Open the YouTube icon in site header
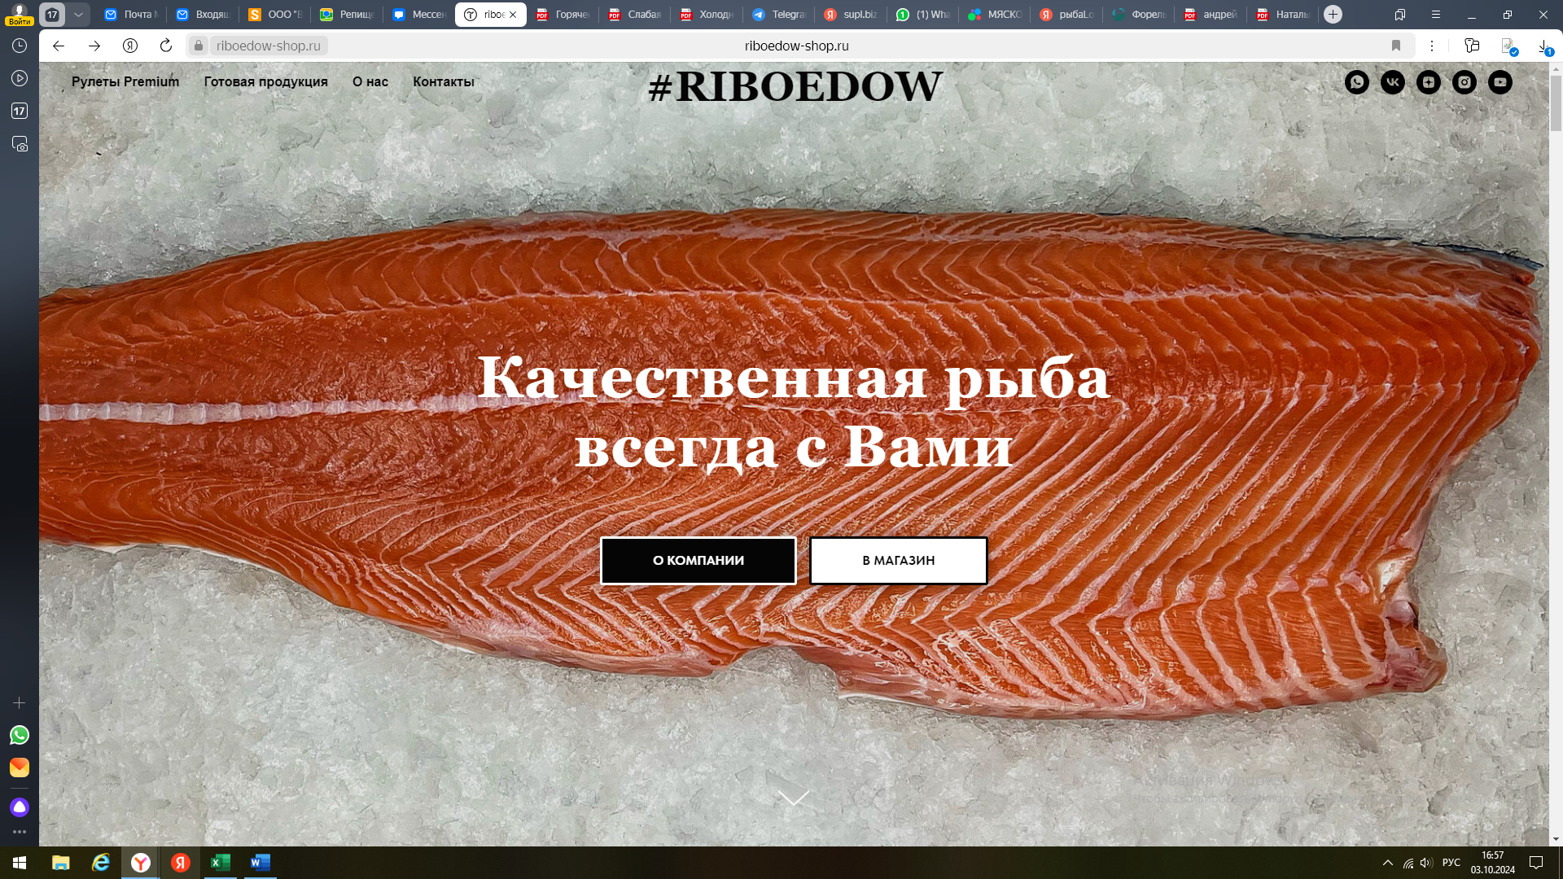Screen dimensions: 1563x879 (1500, 82)
